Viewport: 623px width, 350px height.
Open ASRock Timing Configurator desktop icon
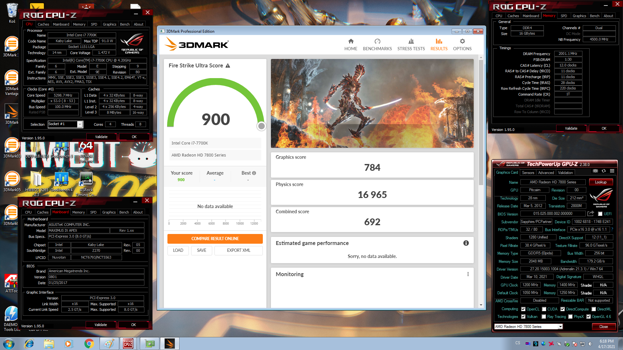(86, 184)
